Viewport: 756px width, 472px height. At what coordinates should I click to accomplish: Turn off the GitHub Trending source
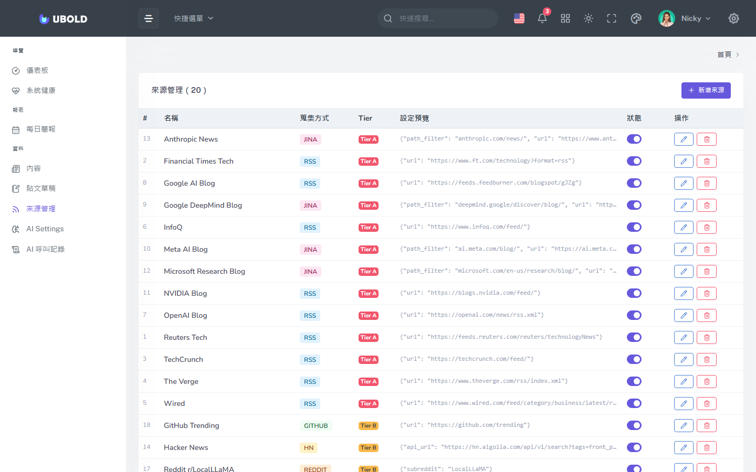[634, 425]
